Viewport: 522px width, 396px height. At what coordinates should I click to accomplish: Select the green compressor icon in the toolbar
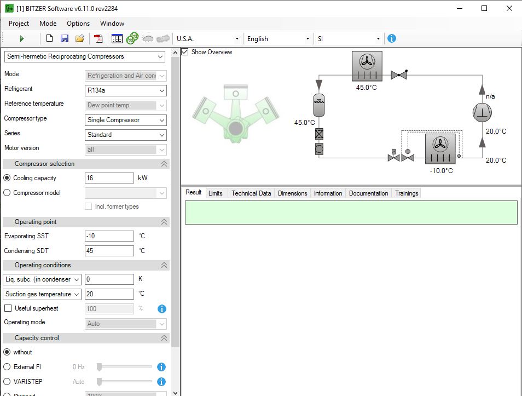[132, 38]
